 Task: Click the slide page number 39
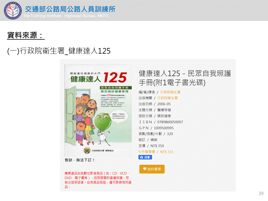pos(261,193)
